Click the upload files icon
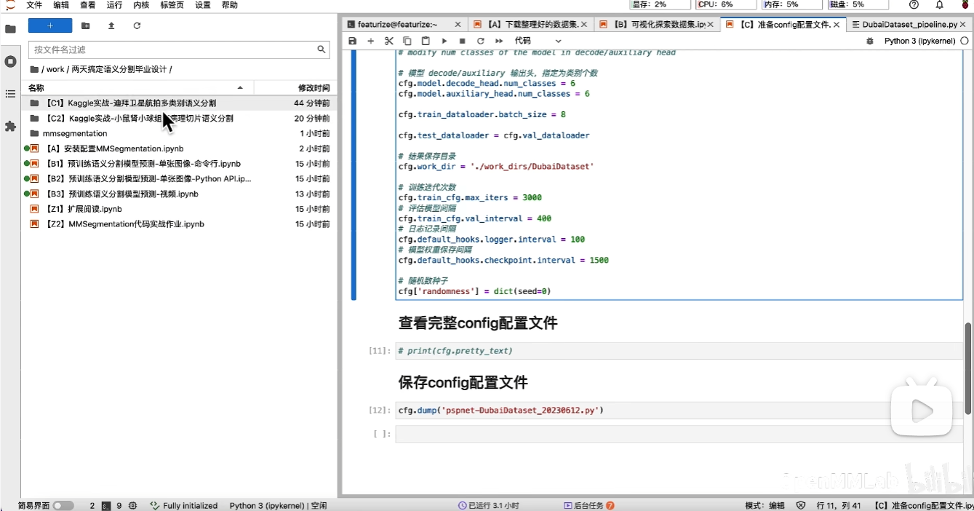The width and height of the screenshot is (974, 511). click(x=111, y=26)
